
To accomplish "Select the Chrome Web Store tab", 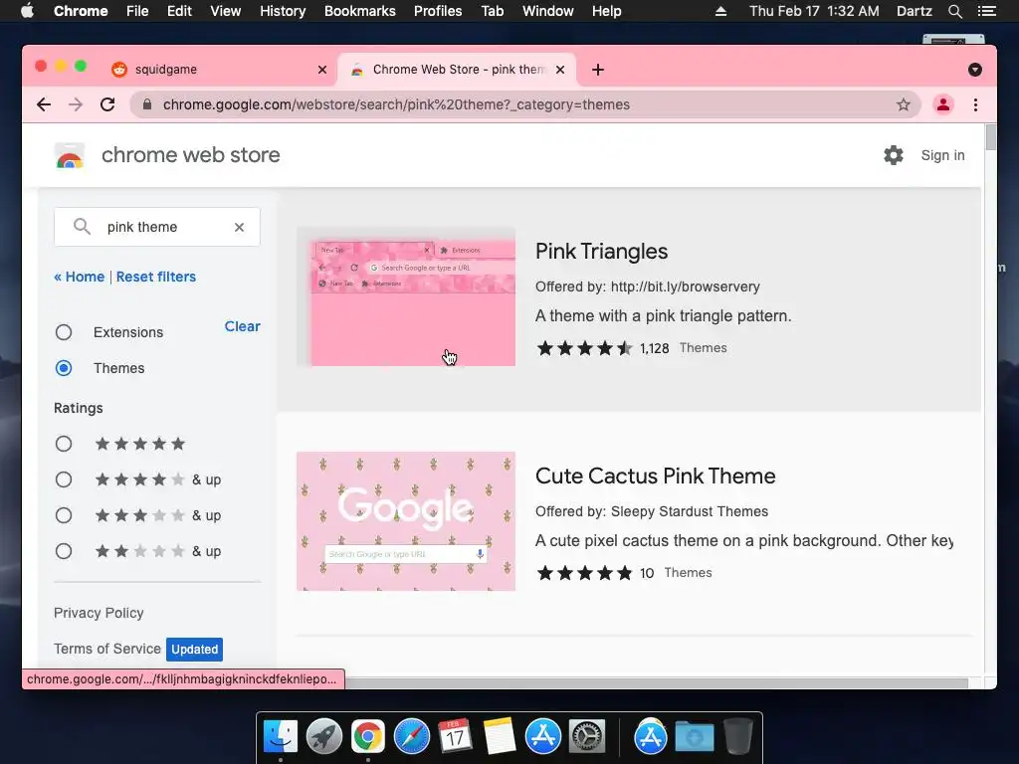I will pos(457,70).
